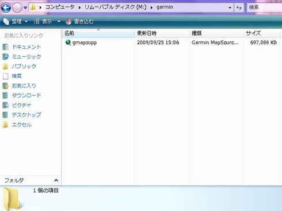The height and width of the screenshot is (211, 282).
Task: Open ドキュメント favorite link
Action: 26,47
